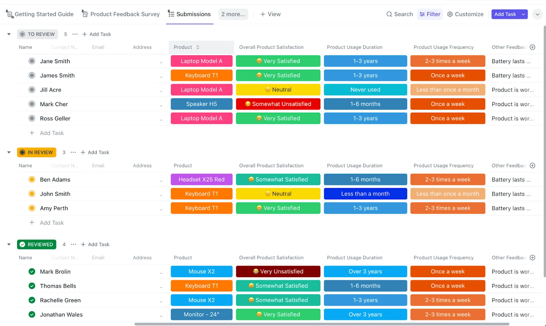Click the REVIEWED status badge
Viewport: 546px width, 326px height.
click(x=37, y=244)
